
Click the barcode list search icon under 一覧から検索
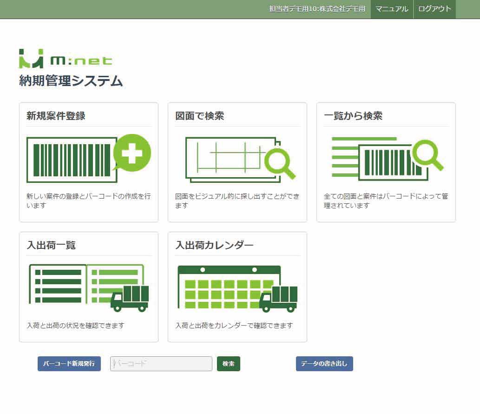[x=387, y=157]
